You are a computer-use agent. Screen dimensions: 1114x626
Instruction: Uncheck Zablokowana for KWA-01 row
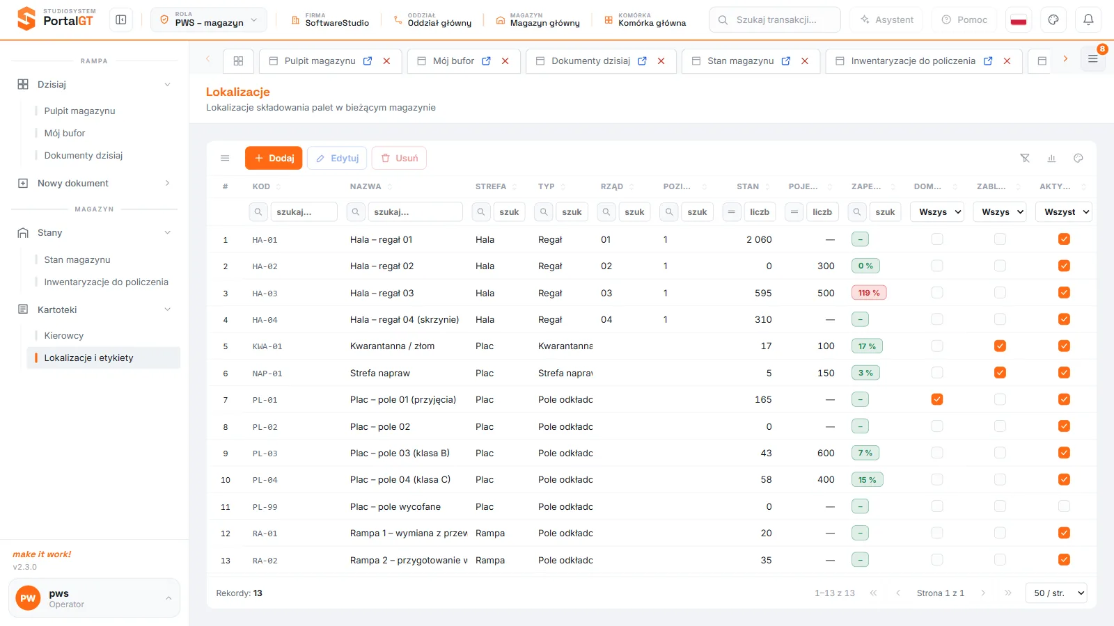click(1000, 346)
